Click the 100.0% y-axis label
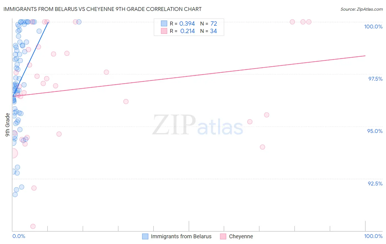The width and height of the screenshot is (386, 244). click(x=373, y=27)
